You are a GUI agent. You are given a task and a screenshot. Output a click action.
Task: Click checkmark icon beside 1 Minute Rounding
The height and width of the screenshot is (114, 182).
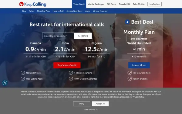[x=71, y=73]
